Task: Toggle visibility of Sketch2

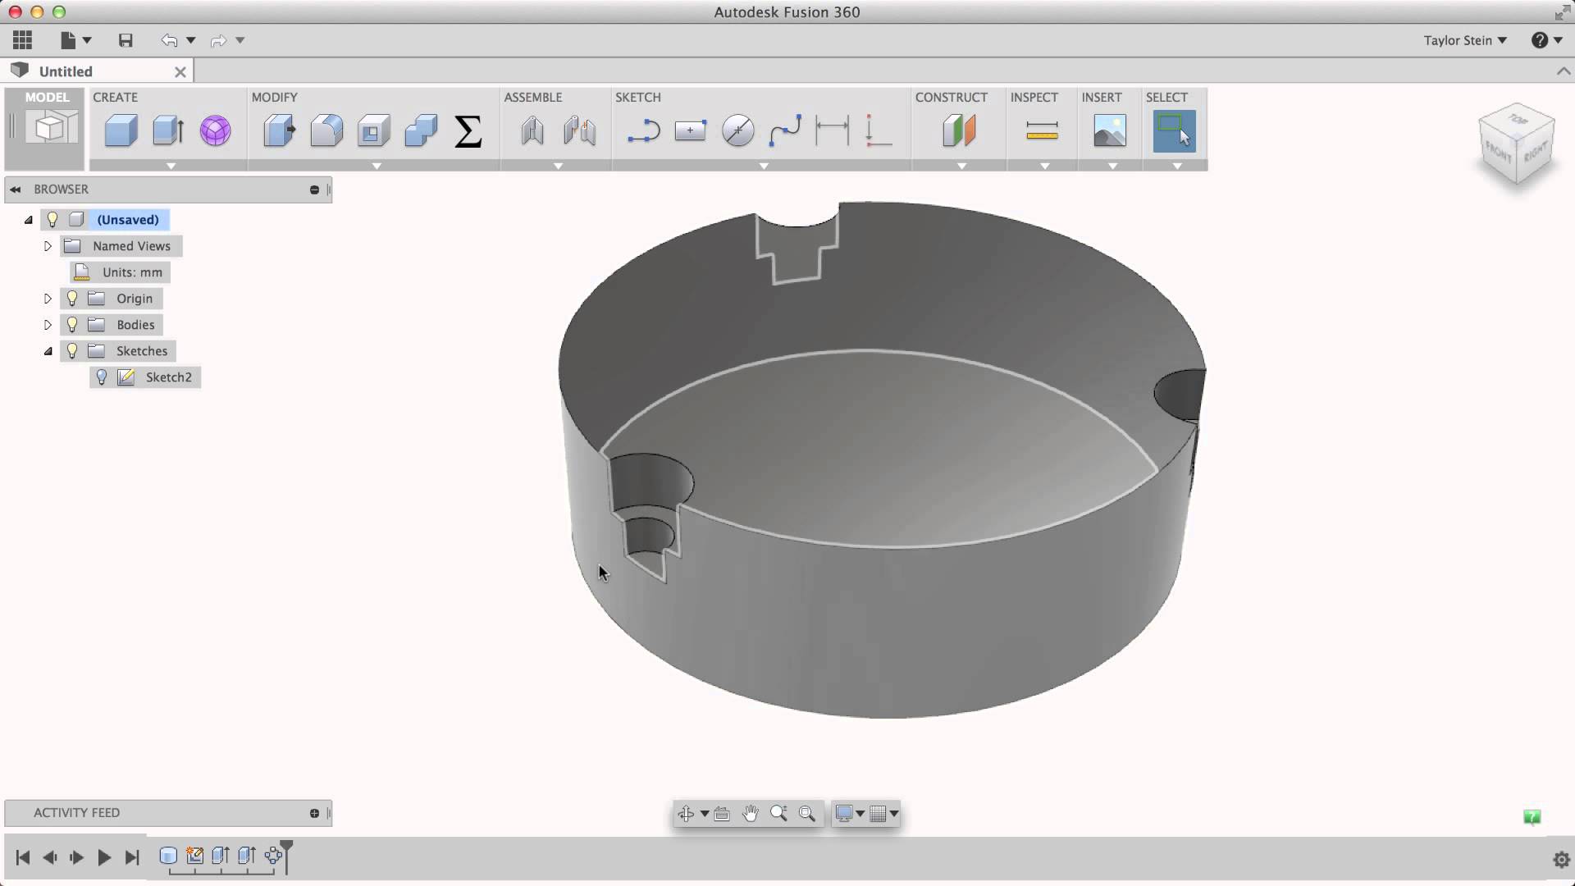Action: [102, 377]
